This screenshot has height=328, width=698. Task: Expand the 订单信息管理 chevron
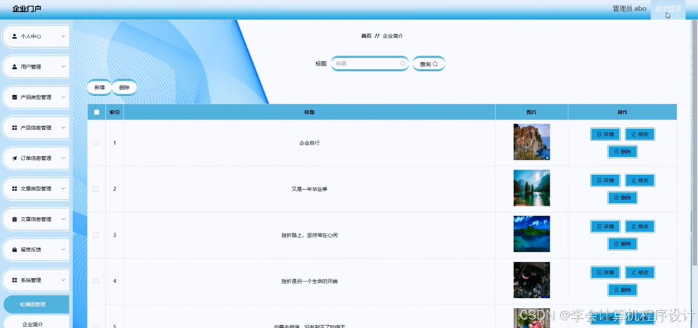pyautogui.click(x=63, y=158)
